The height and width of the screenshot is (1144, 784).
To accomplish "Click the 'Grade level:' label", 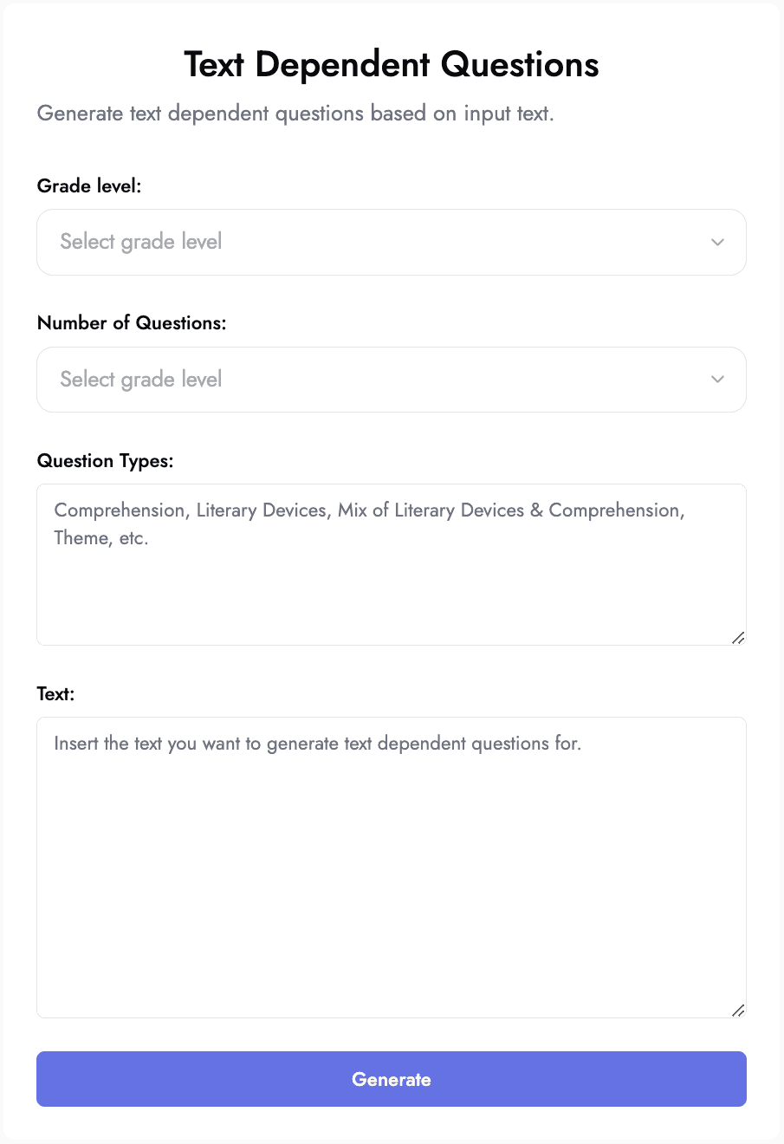I will pos(89,185).
